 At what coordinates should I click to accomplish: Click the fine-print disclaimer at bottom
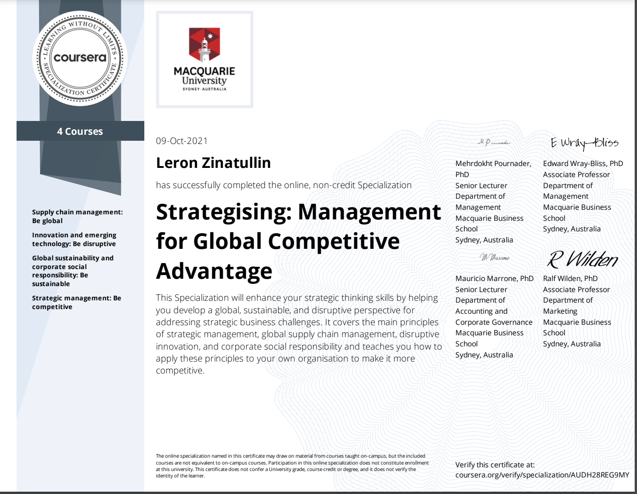pos(292,465)
